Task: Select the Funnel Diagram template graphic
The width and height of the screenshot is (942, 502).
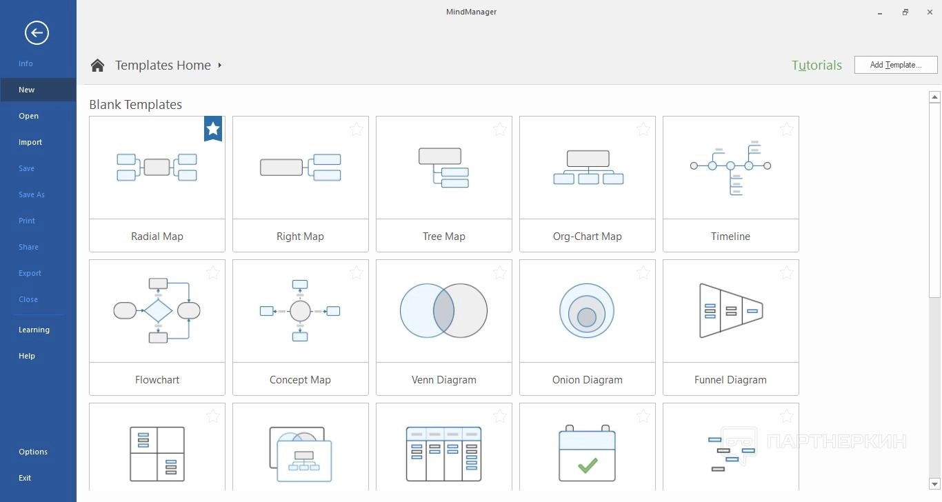Action: click(731, 310)
